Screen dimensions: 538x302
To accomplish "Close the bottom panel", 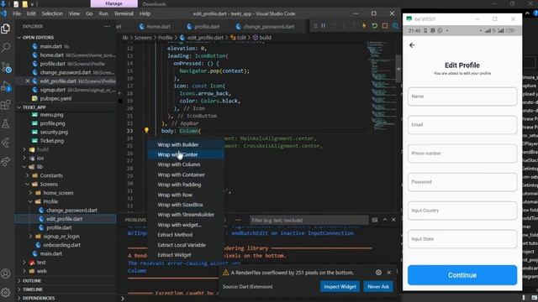I will (393, 220).
